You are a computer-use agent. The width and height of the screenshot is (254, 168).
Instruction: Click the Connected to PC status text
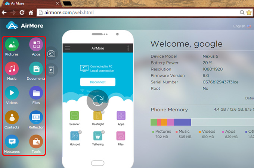pyautogui.click(x=101, y=66)
